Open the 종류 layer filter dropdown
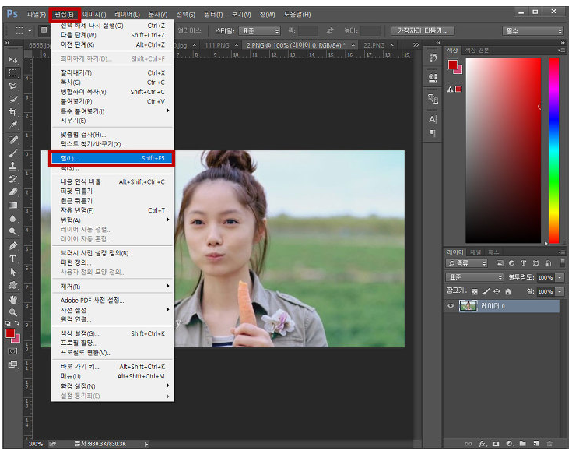 [467, 263]
